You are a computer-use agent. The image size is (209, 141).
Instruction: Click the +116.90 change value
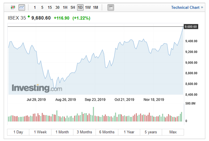coord(61,18)
